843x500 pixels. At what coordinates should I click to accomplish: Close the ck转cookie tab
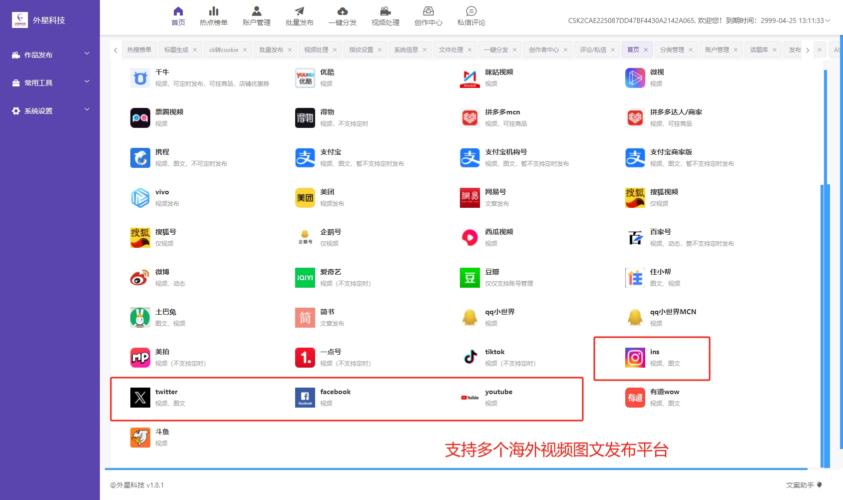click(244, 49)
